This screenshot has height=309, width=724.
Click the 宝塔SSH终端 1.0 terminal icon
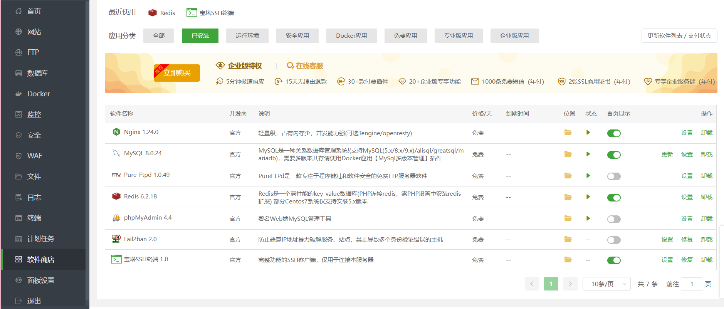click(116, 259)
